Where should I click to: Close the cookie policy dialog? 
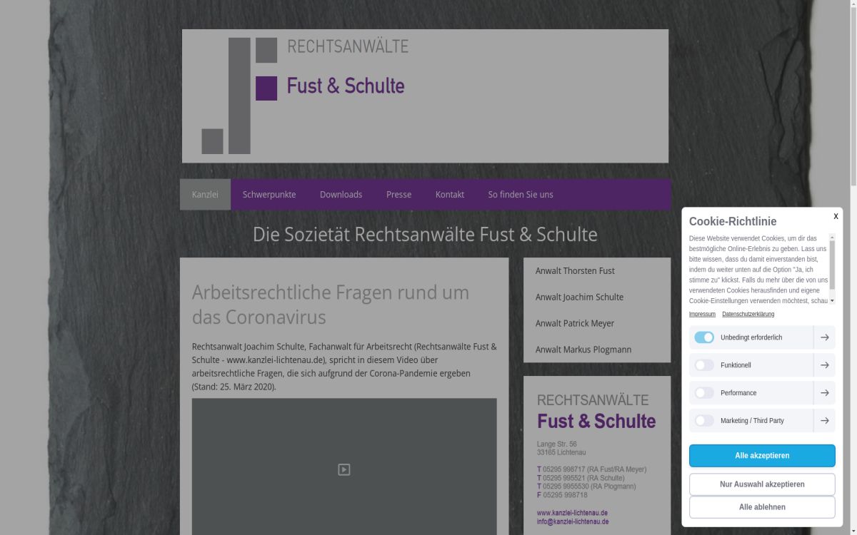point(836,216)
